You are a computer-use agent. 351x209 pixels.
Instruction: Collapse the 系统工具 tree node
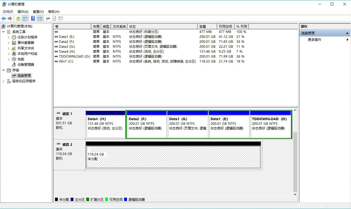(x=4, y=32)
